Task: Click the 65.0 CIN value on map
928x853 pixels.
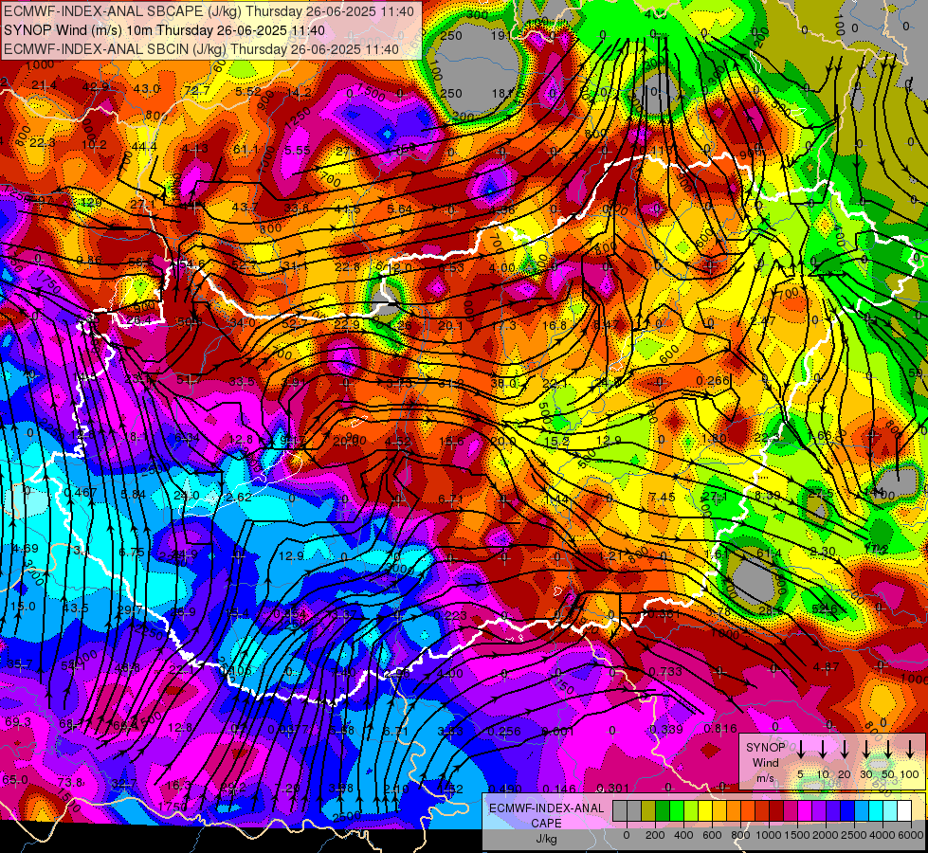Action: [15, 780]
